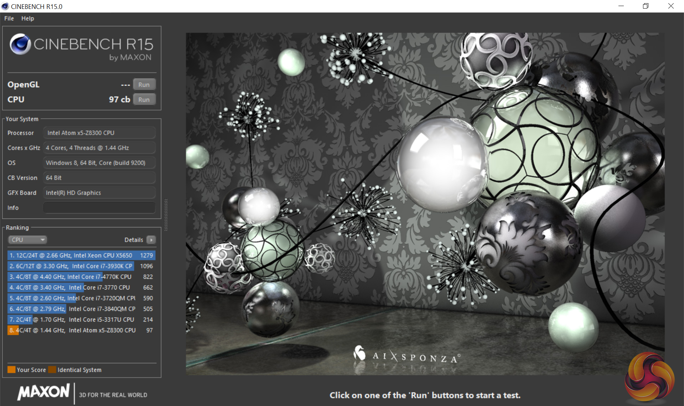The width and height of the screenshot is (684, 406).
Task: Click the Cinebench R15 sphere logo
Action: [x=20, y=44]
